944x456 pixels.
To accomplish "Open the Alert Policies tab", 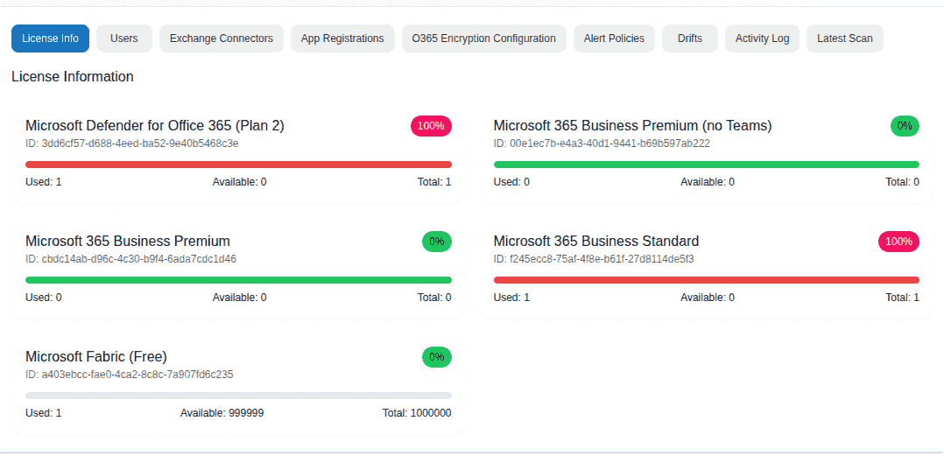I will [614, 39].
